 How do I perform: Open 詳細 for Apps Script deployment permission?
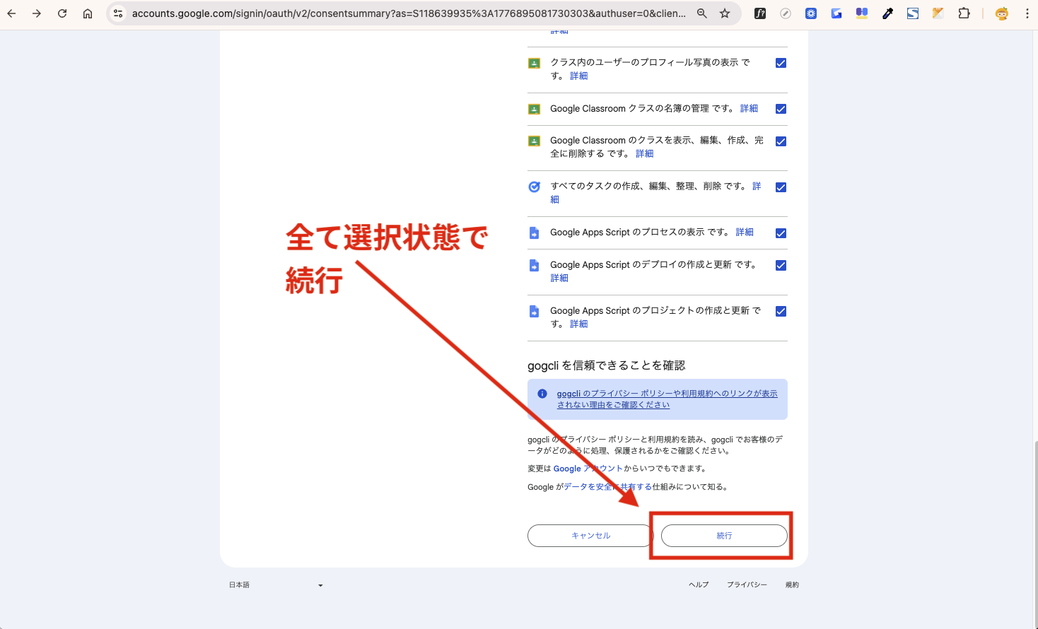click(x=559, y=278)
